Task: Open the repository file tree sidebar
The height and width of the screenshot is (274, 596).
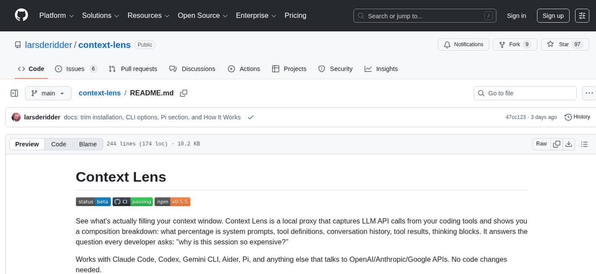Action: pyautogui.click(x=14, y=93)
